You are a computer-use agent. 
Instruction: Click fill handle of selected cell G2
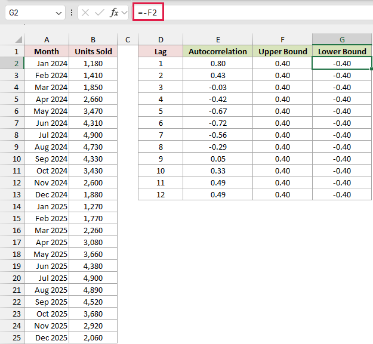371,69
